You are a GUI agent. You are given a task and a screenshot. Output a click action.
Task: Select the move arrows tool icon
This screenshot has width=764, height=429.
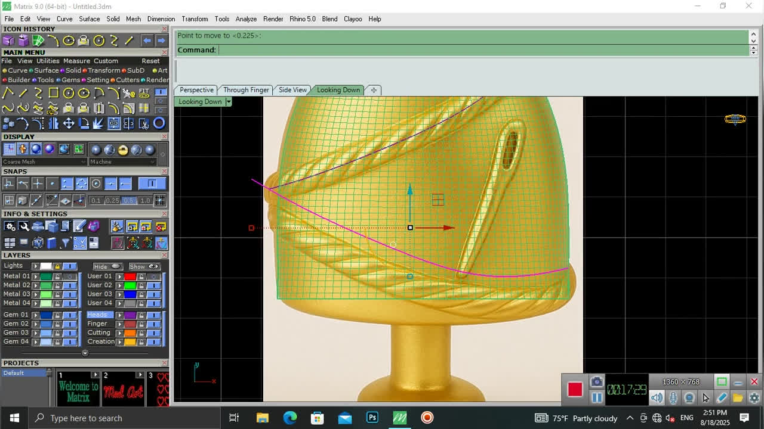[x=69, y=123]
